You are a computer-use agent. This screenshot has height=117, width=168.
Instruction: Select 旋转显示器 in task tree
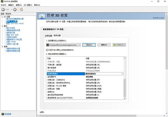11,33
